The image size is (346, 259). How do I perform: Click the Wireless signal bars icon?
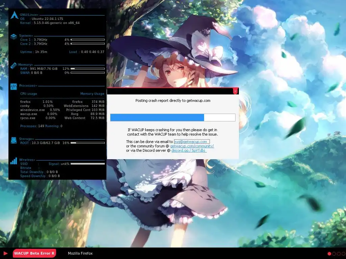14,161
